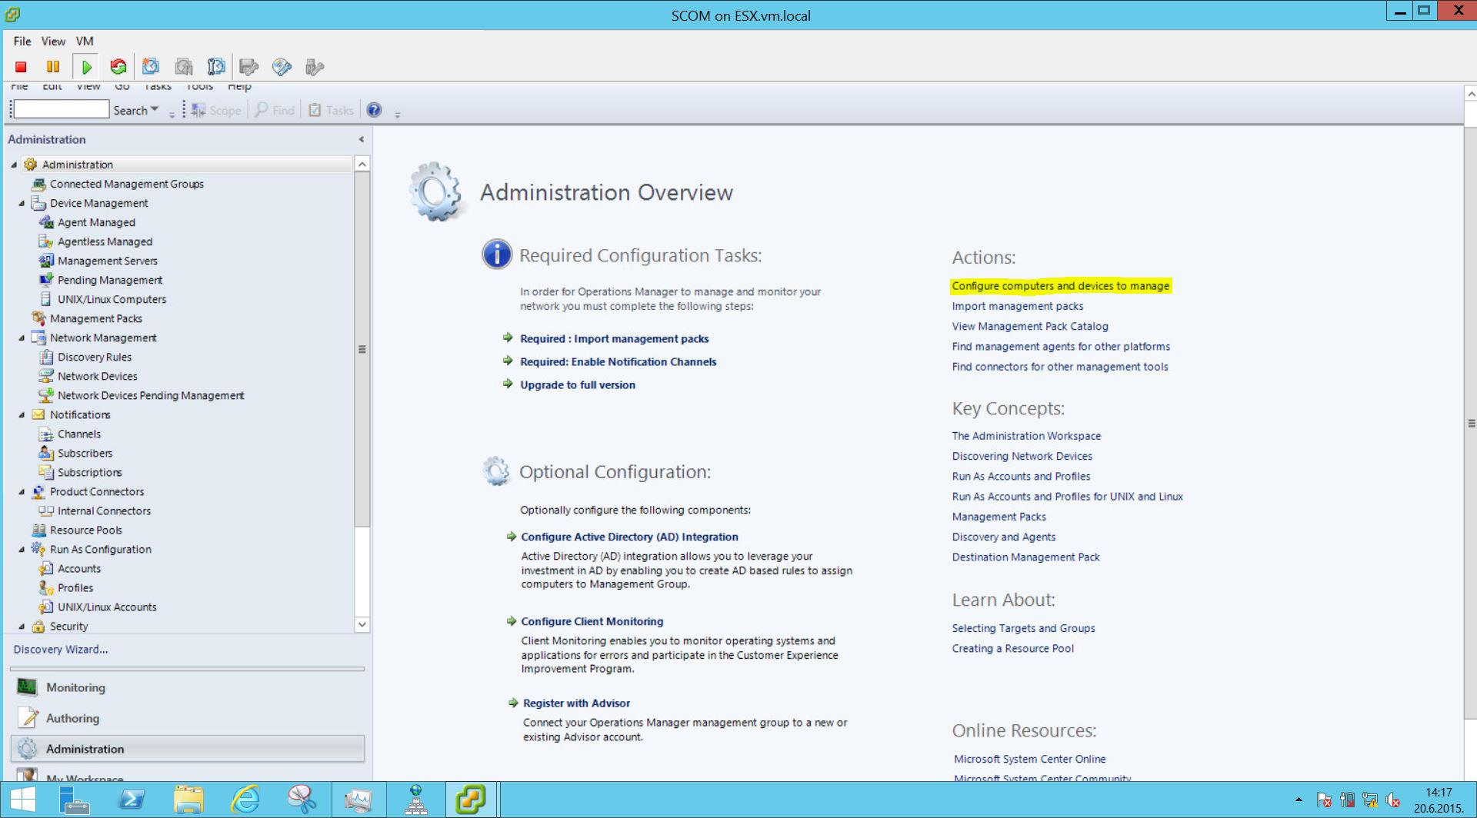Click the red power off VM icon
This screenshot has width=1477, height=818.
[x=22, y=67]
